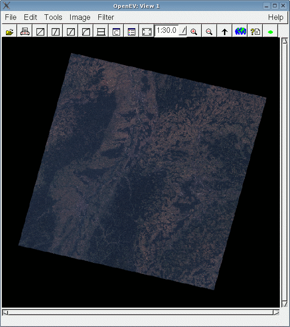Screen dimensions: 290x327
Task: Click the open file folder icon
Action: 10,32
